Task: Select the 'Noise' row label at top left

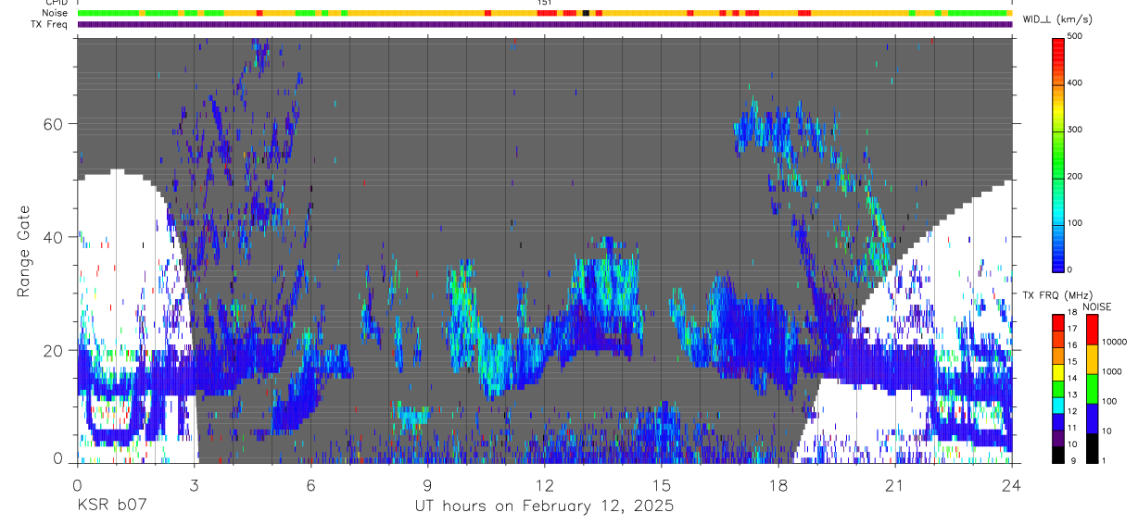Action: click(56, 13)
